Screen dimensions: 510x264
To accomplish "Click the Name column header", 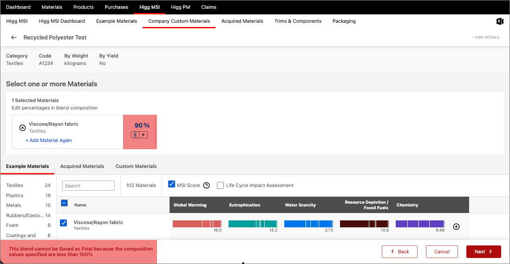I will (80, 205).
